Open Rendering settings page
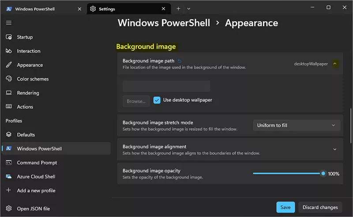 pyautogui.click(x=56, y=93)
